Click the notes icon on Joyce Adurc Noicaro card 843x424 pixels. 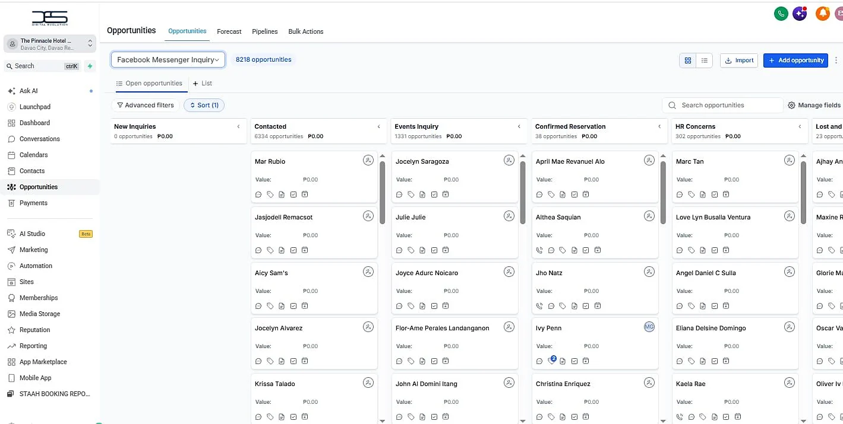[x=422, y=306]
